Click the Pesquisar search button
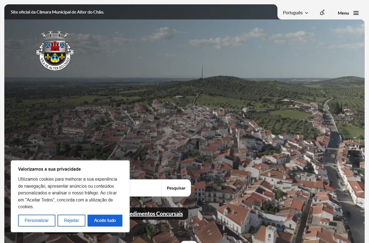Image resolution: width=369 pixels, height=243 pixels. 176,188
